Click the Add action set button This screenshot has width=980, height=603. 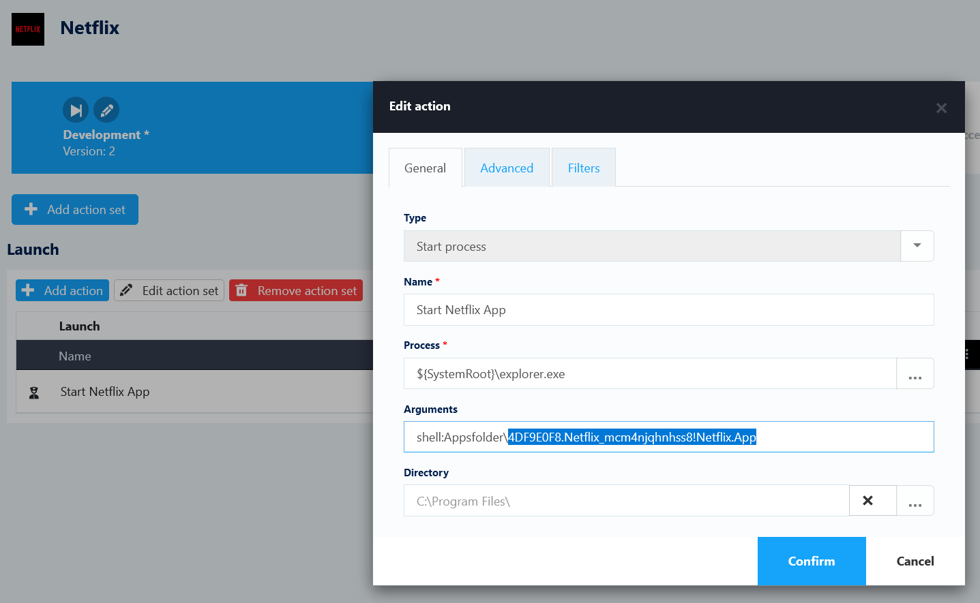[75, 209]
